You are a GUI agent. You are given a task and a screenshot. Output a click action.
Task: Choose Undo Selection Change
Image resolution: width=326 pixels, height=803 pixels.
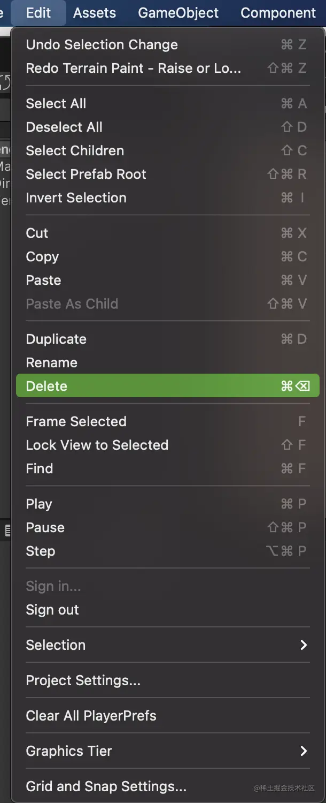(x=102, y=44)
